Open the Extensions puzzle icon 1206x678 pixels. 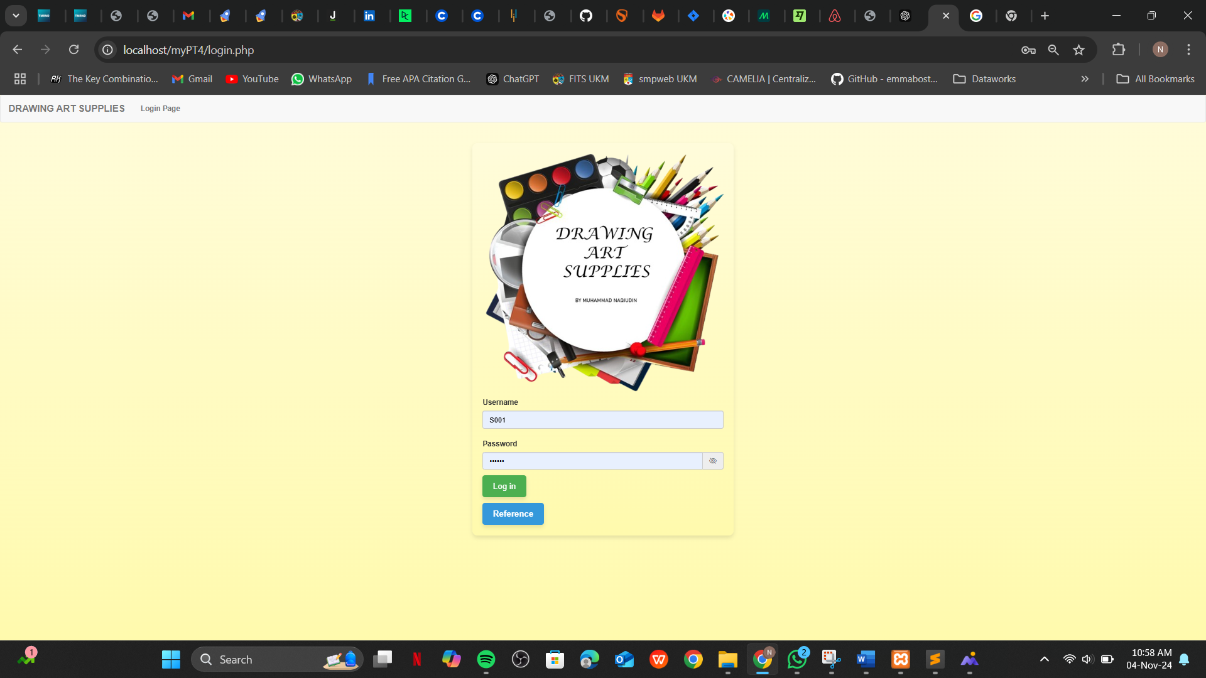tap(1119, 50)
